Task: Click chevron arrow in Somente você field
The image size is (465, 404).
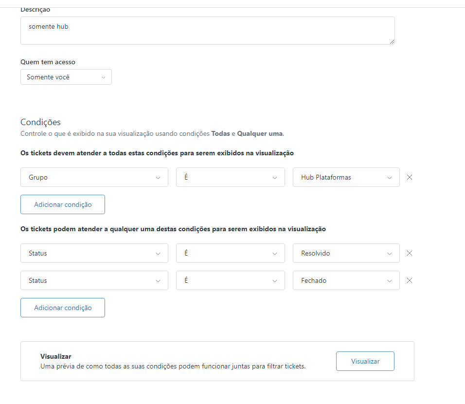Action: [104, 77]
